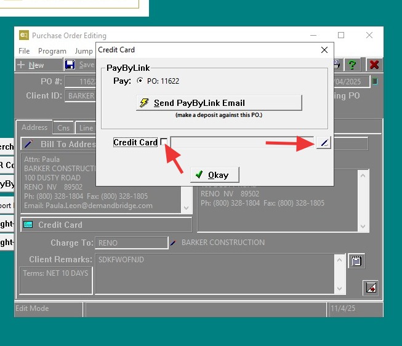Click the scroll up arrow of ship address box
Viewport: 402px width, 346px height.
[363, 175]
